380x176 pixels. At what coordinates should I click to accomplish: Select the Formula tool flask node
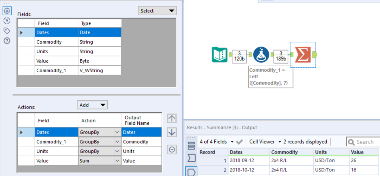[x=261, y=54]
